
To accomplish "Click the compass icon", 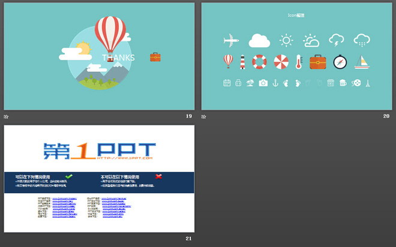I will (x=340, y=62).
